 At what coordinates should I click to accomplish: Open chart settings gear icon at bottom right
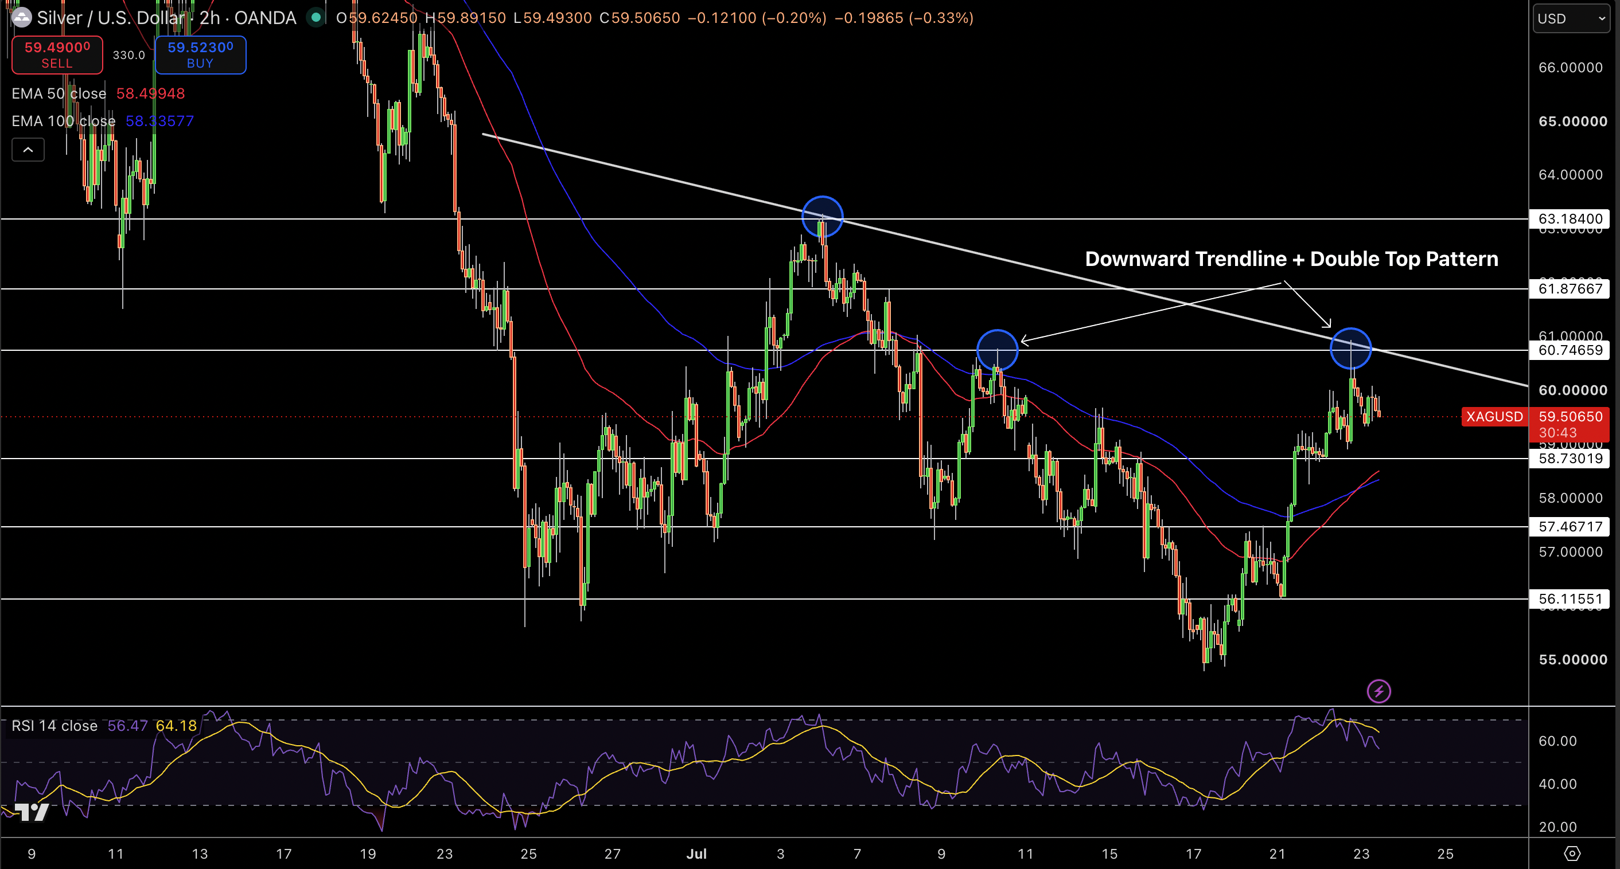(1572, 854)
